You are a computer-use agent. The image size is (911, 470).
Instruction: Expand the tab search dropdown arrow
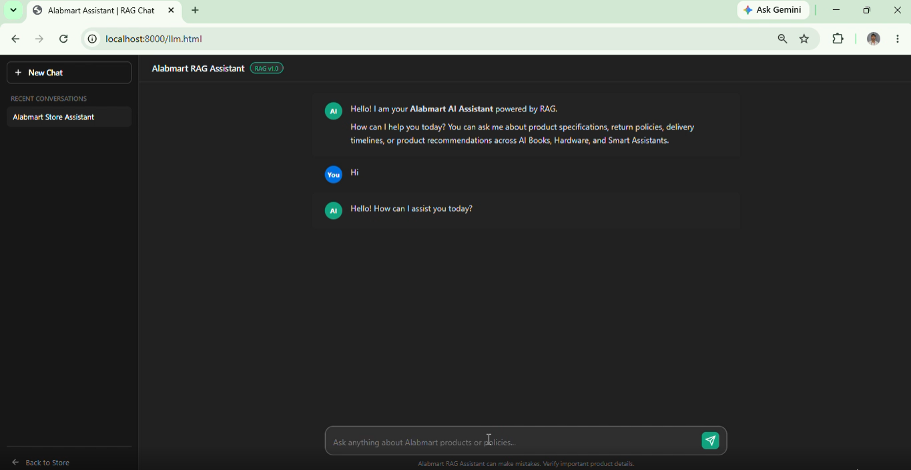click(x=13, y=10)
